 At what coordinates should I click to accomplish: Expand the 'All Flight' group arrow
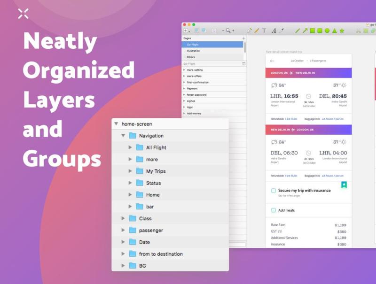point(130,147)
